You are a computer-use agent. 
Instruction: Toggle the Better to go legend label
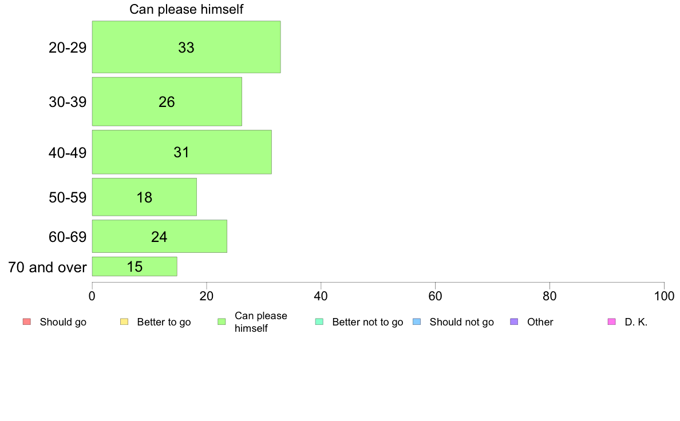(164, 322)
